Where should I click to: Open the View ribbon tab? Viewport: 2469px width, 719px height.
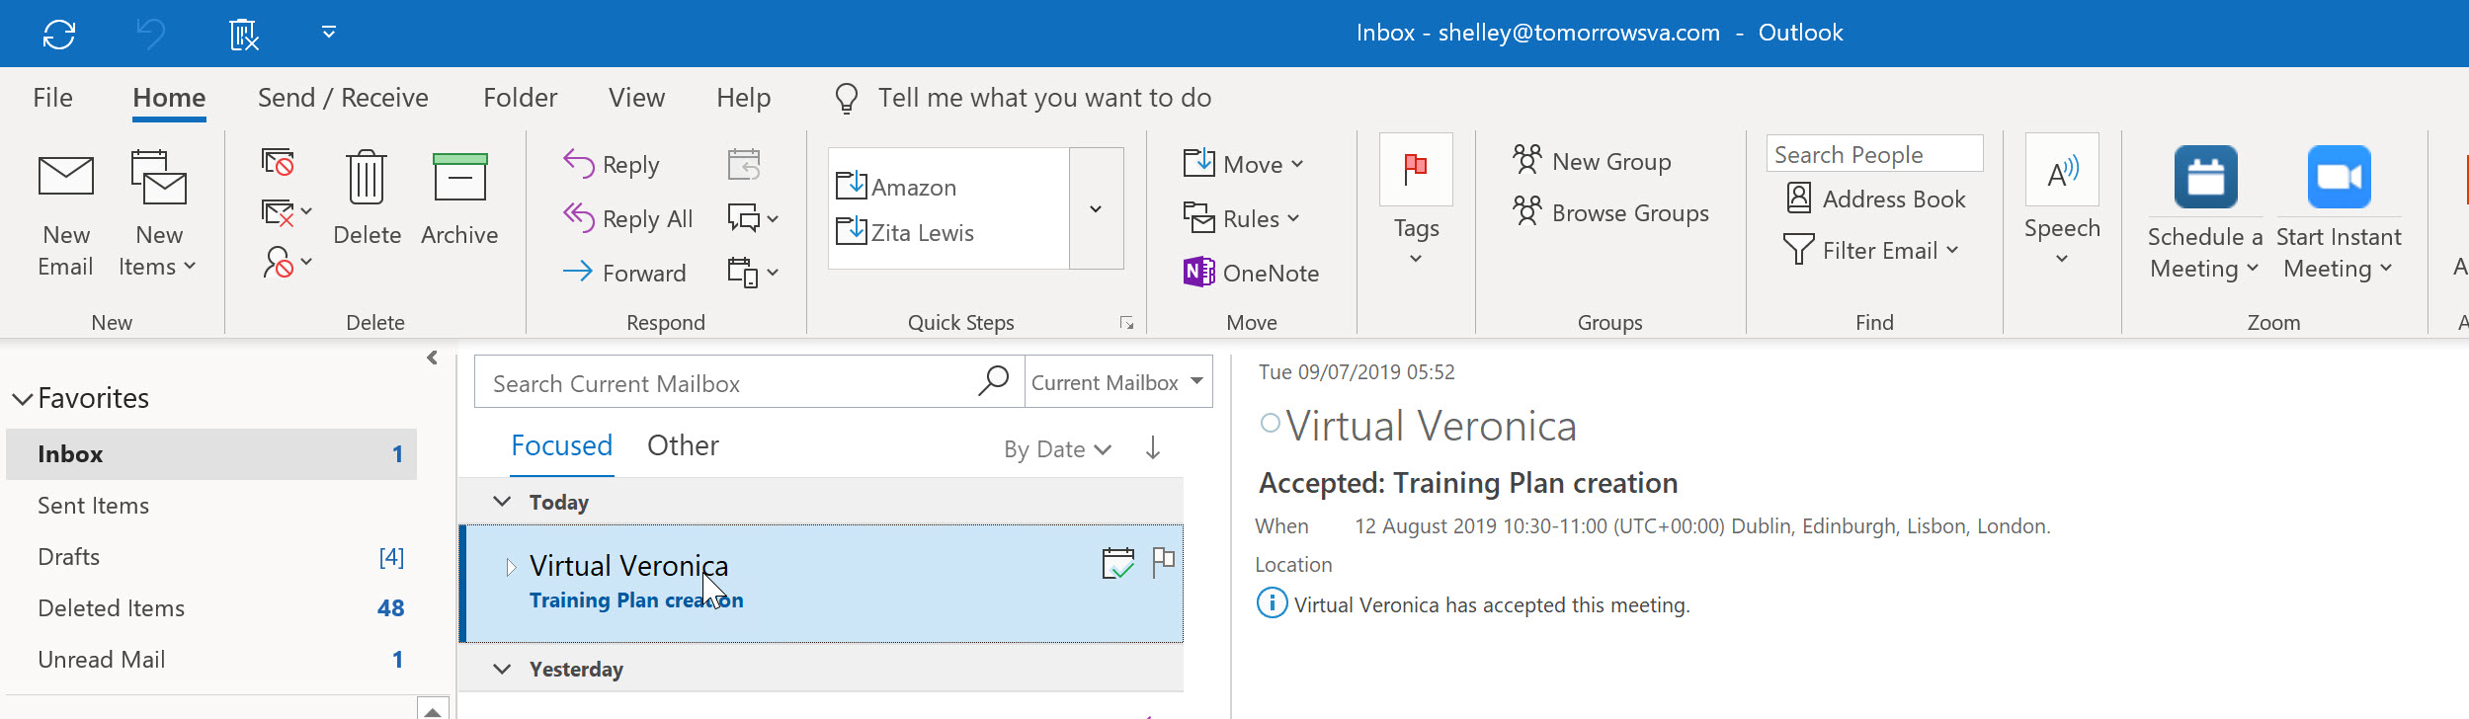tap(636, 98)
